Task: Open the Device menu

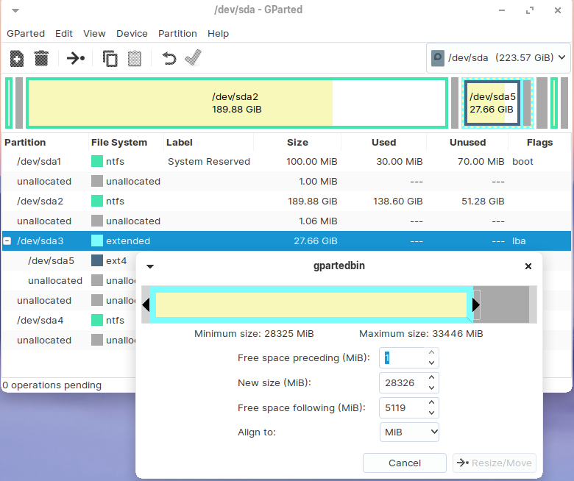Action: point(132,34)
